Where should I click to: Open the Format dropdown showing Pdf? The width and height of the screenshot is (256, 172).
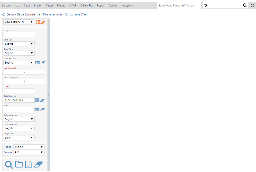click(x=29, y=152)
